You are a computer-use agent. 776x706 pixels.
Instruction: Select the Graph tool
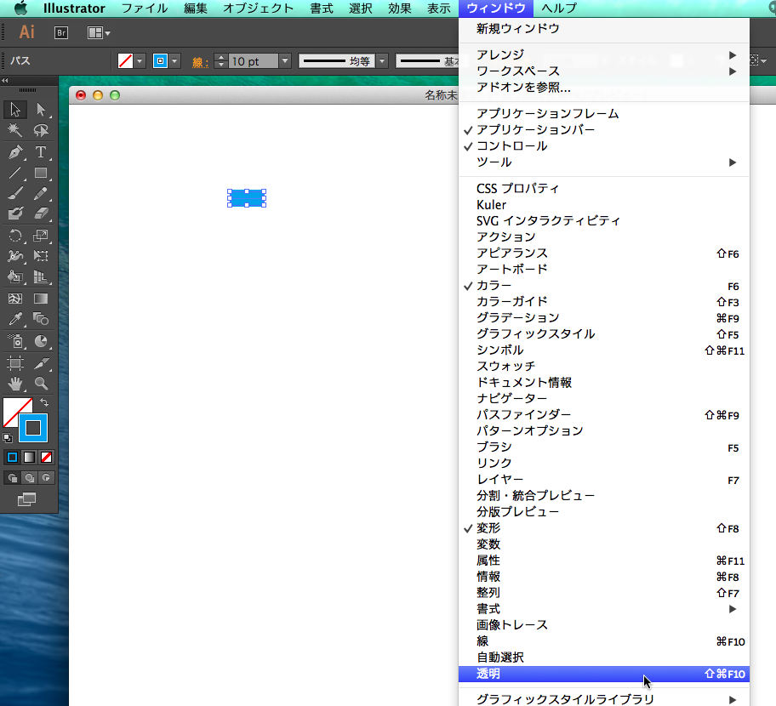41,341
